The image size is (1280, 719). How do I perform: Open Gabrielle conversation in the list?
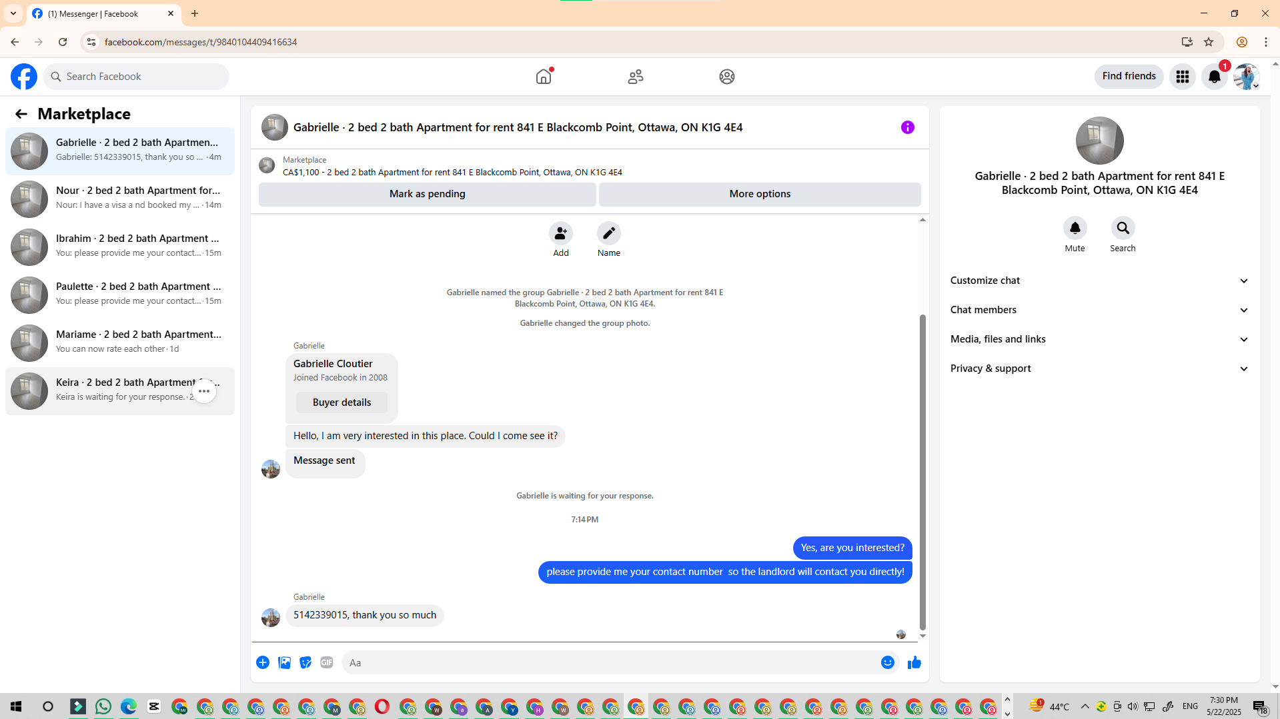coord(120,151)
